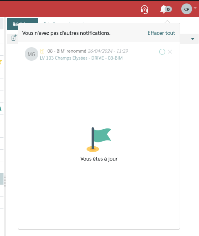Toggle the notification read status circle
199x236 pixels.
click(162, 52)
